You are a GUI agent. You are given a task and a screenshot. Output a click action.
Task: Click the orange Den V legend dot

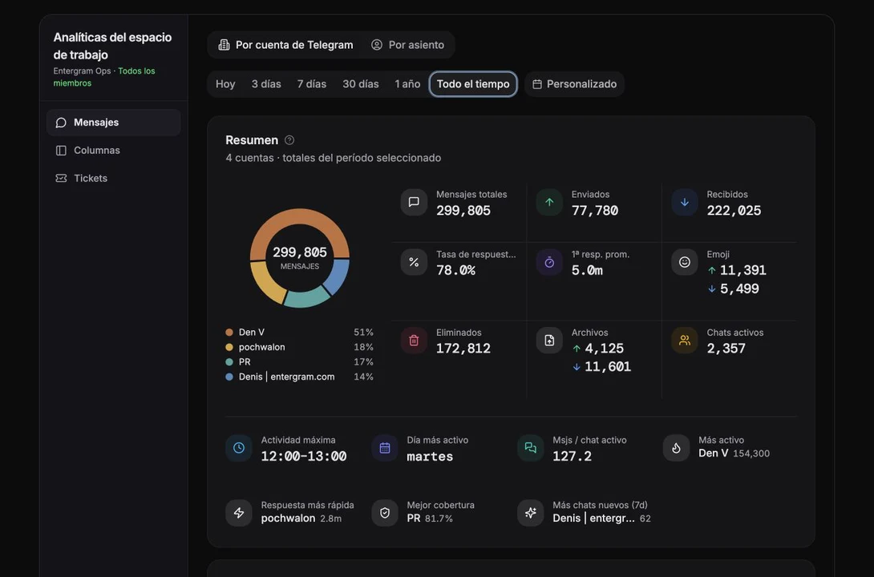coord(229,333)
